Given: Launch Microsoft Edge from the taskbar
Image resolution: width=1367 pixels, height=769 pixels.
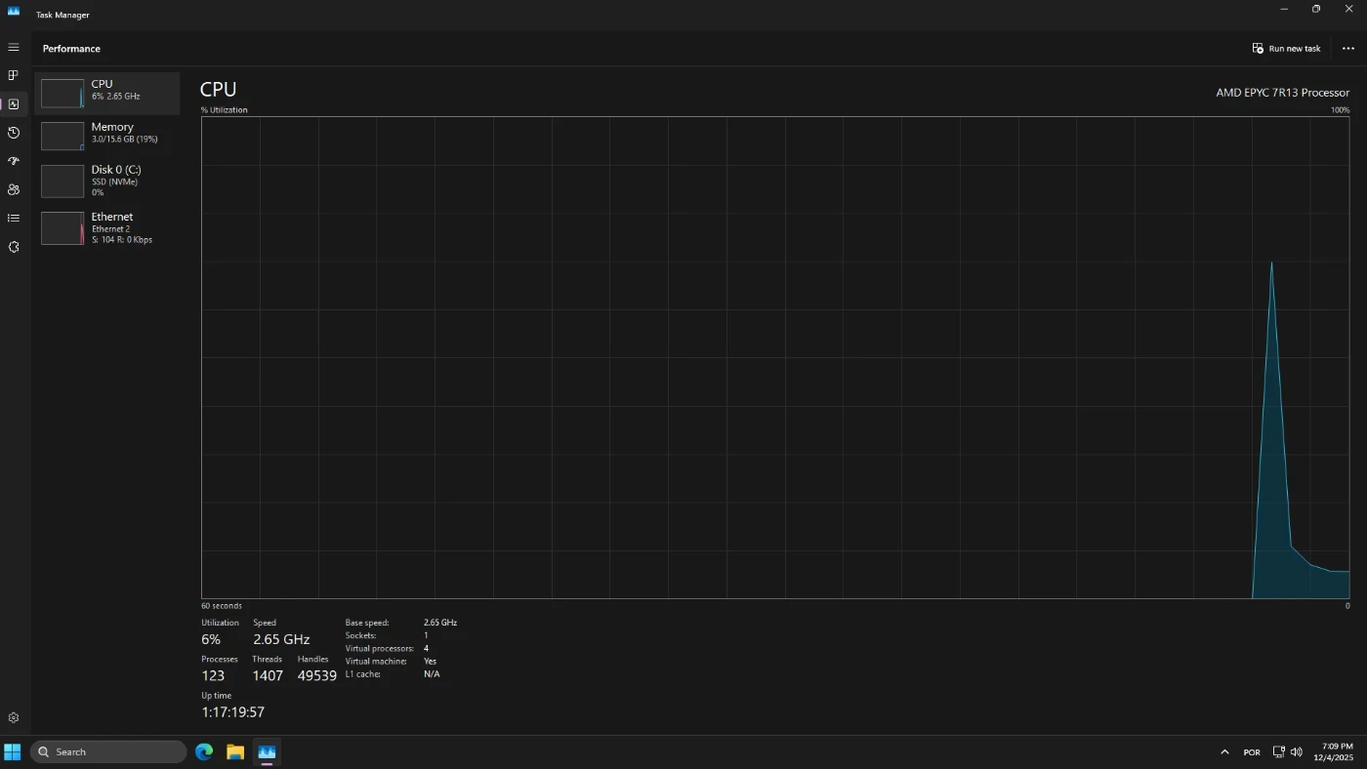Looking at the screenshot, I should point(204,751).
